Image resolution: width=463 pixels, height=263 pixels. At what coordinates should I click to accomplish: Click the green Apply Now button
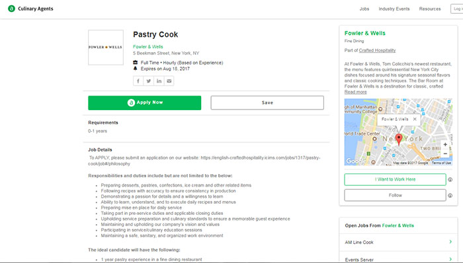click(145, 103)
